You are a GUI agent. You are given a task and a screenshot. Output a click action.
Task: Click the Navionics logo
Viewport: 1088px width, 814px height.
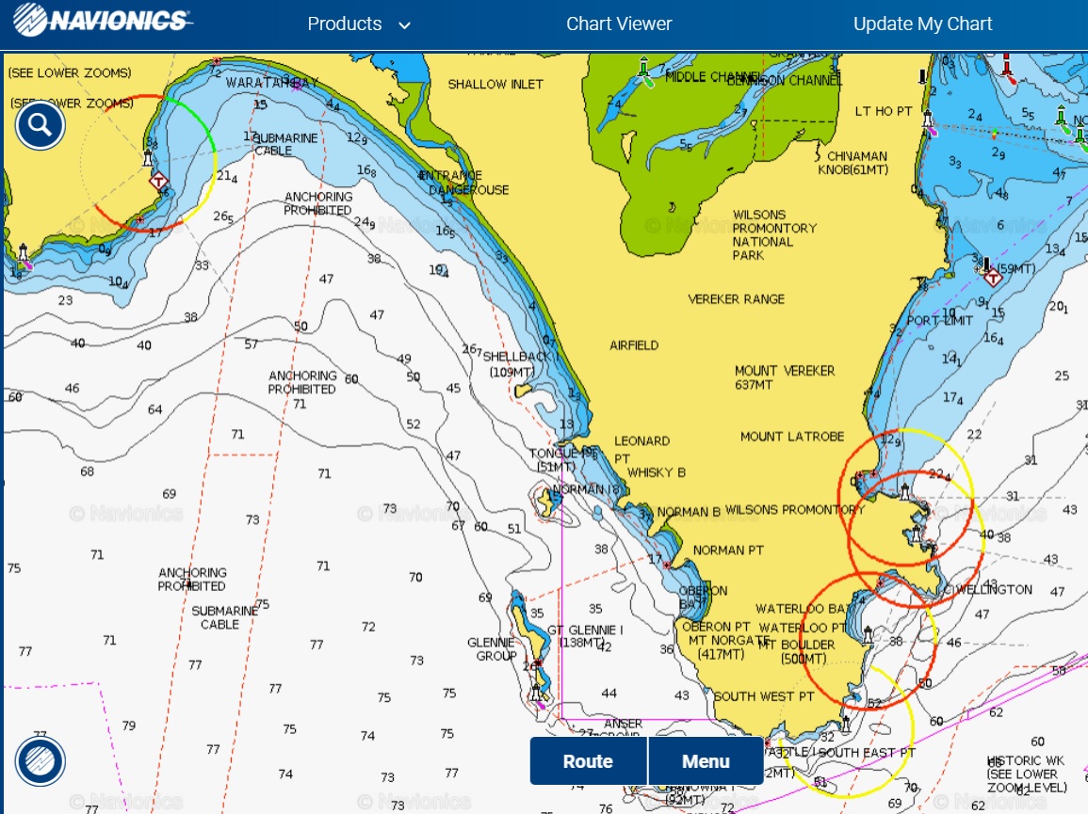click(x=104, y=21)
